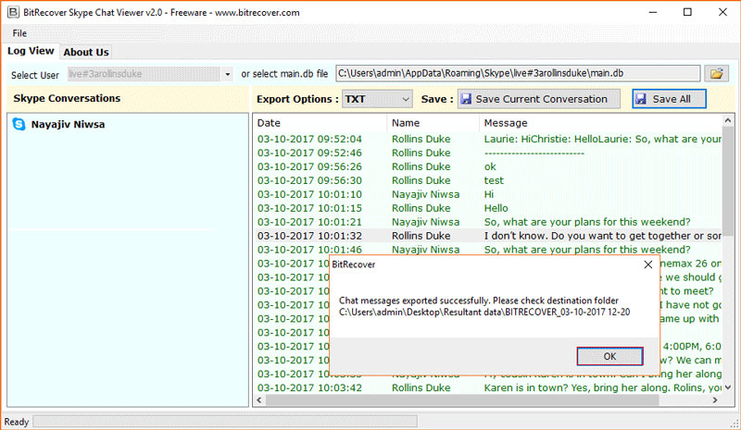The height and width of the screenshot is (430, 741).
Task: Click horizontal scrollbar right arrow
Action: click(715, 399)
